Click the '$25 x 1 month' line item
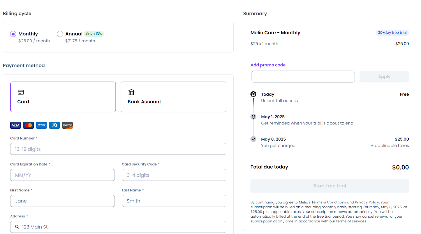Image resolution: width=421 pixels, height=234 pixels. [x=264, y=44]
